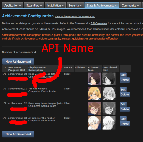Screen dimensions: 143x142
Task: Select unachieved grayscale icon of achievement_00
Action: [109, 79]
